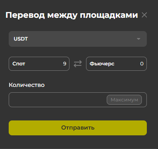Click the Количество label
The height and width of the screenshot is (149, 158).
click(x=27, y=85)
